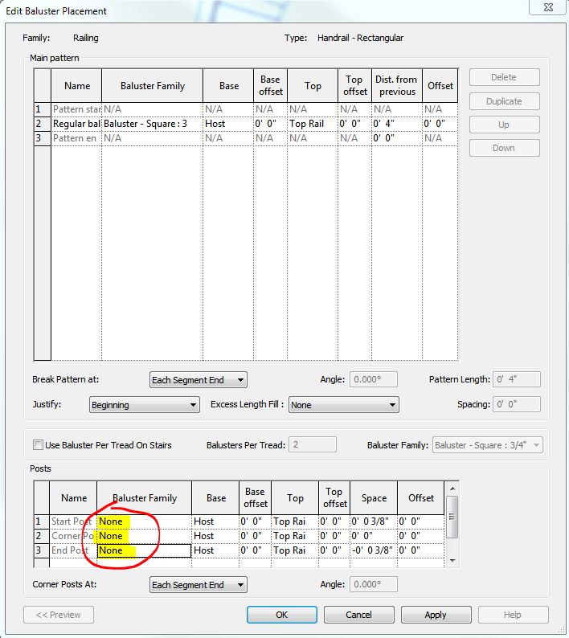Open the Excess Length Fill dropdown
569x638 pixels.
pos(343,405)
